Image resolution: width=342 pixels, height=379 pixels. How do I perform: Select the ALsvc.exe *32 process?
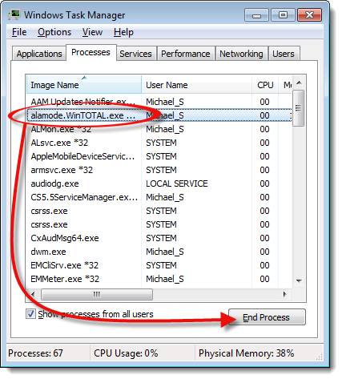tap(159, 143)
